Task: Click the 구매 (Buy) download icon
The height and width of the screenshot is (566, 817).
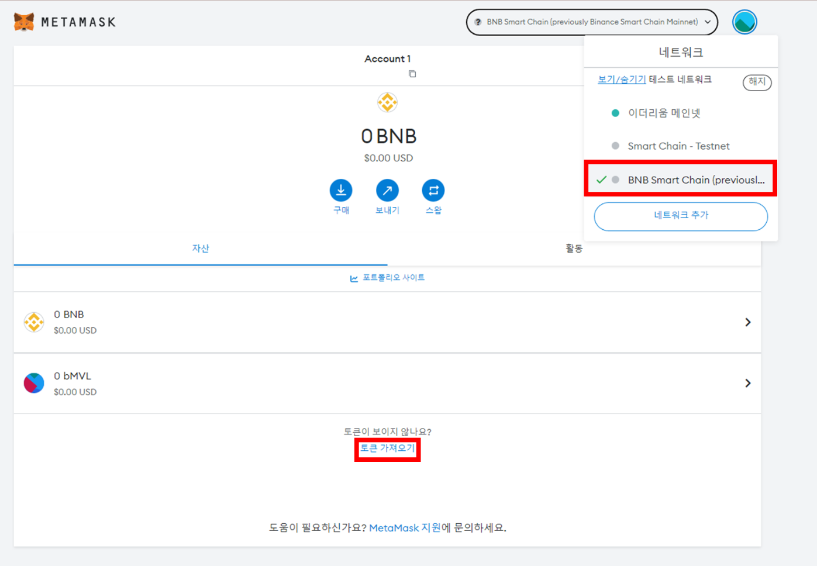Action: (x=341, y=190)
